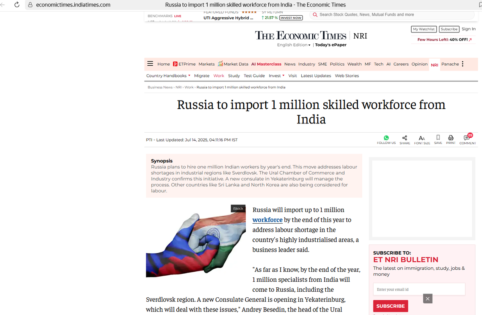Expand the English Edition dropdown

pyautogui.click(x=294, y=45)
